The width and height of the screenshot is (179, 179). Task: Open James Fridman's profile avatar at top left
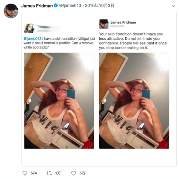point(11,11)
